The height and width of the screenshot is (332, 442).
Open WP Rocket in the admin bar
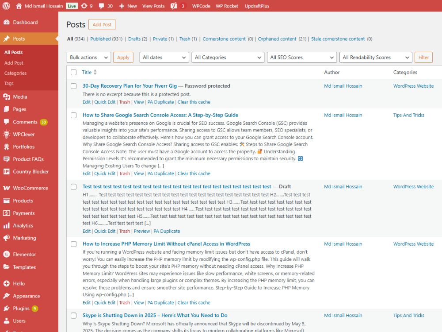[227, 6]
